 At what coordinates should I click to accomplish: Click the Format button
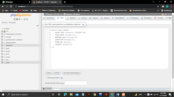(x=57, y=73)
